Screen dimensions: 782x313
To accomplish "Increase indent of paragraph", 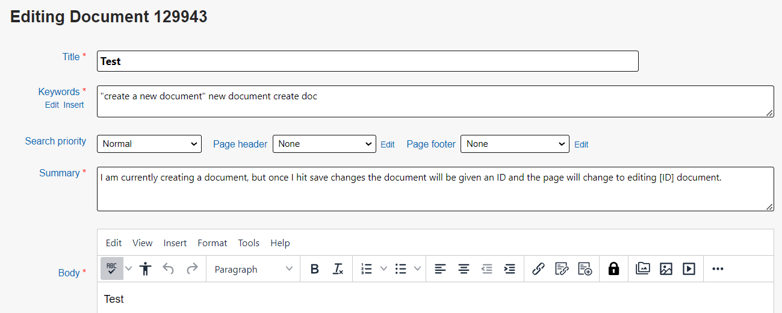I will (510, 269).
